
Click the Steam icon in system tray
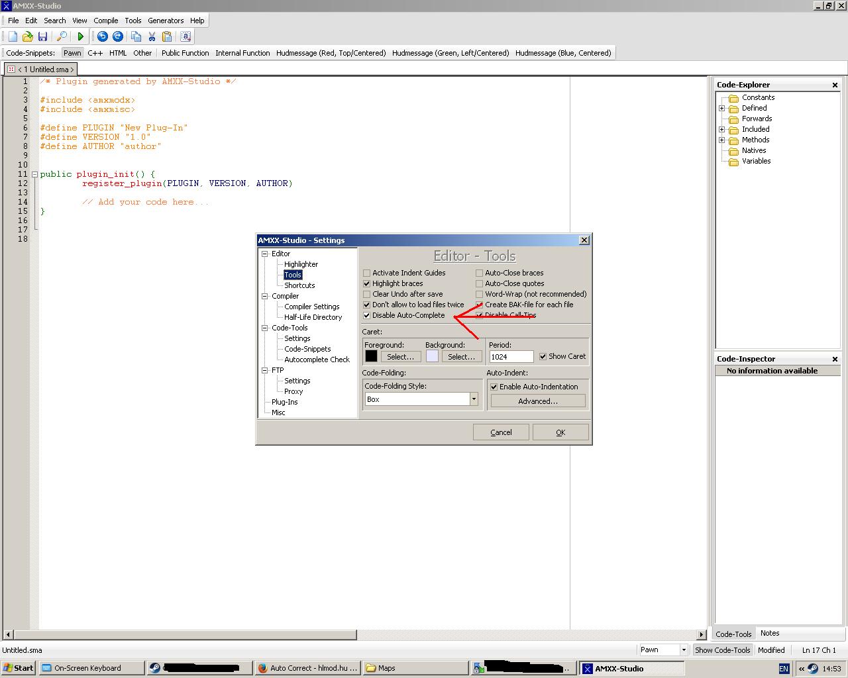pos(813,669)
